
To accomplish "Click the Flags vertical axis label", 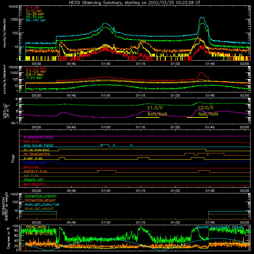I will 13,158.
